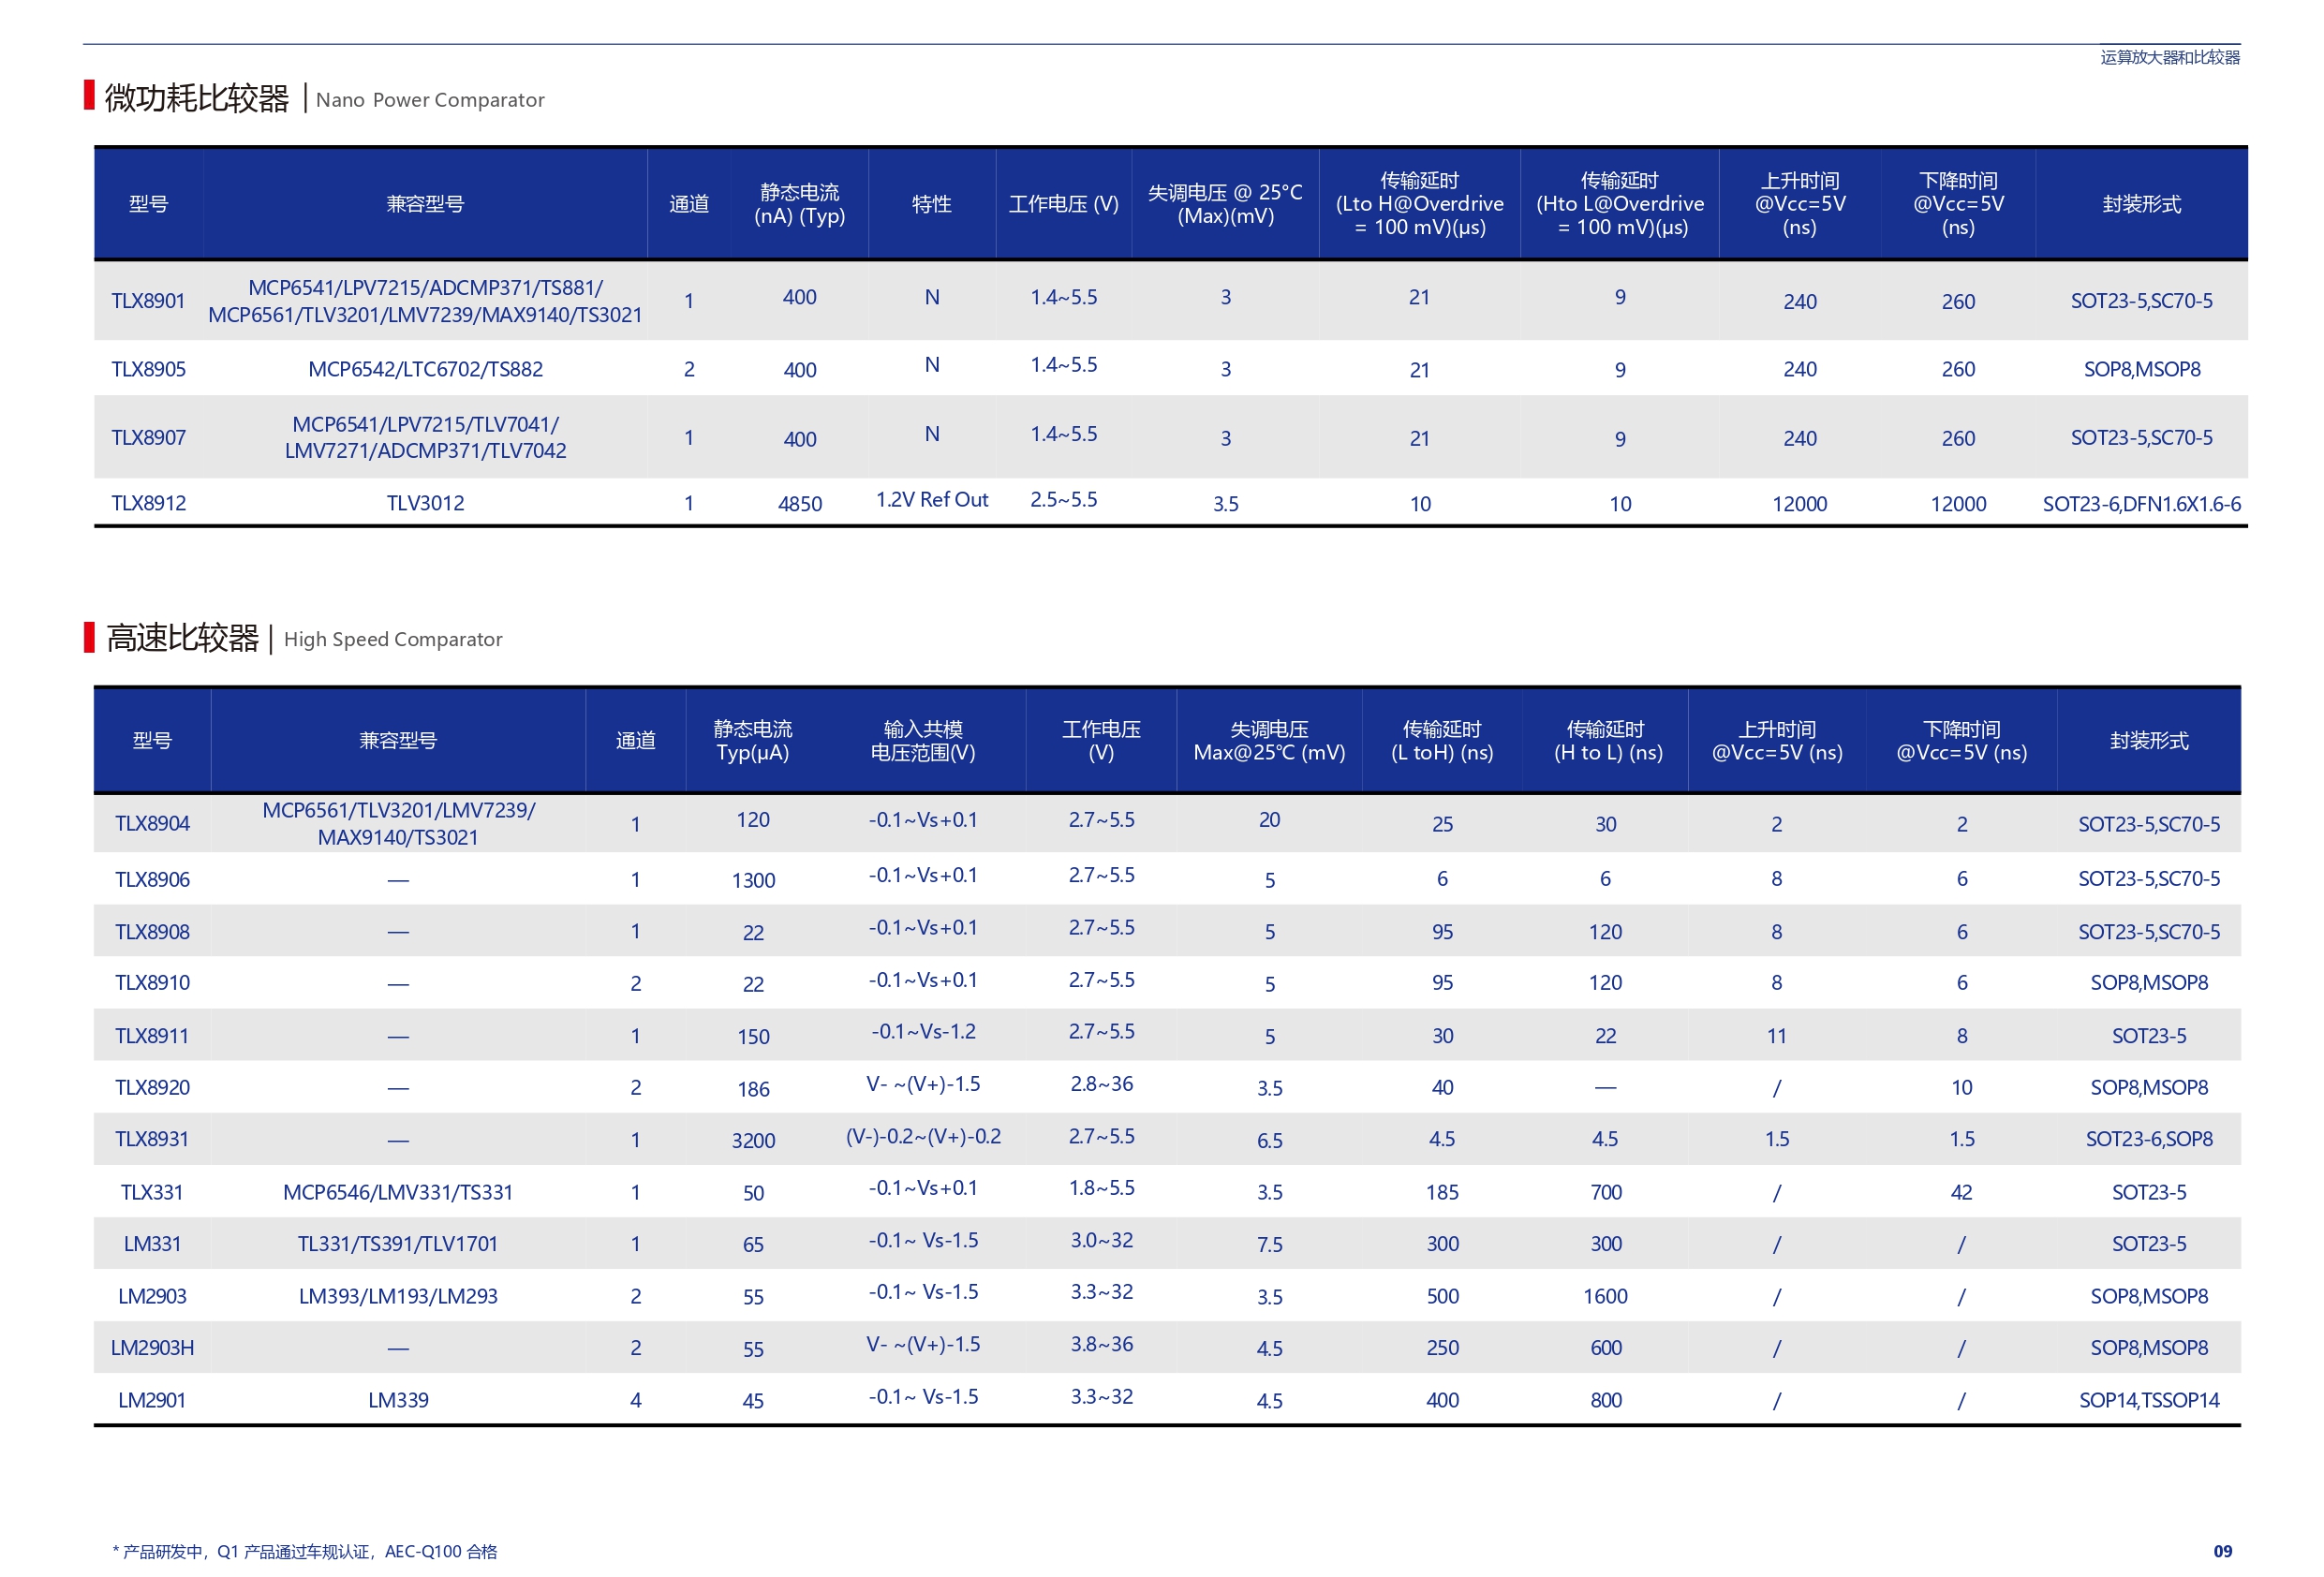Click the 输入共模电压范围 column header
The height and width of the screenshot is (1577, 2324).
922,741
